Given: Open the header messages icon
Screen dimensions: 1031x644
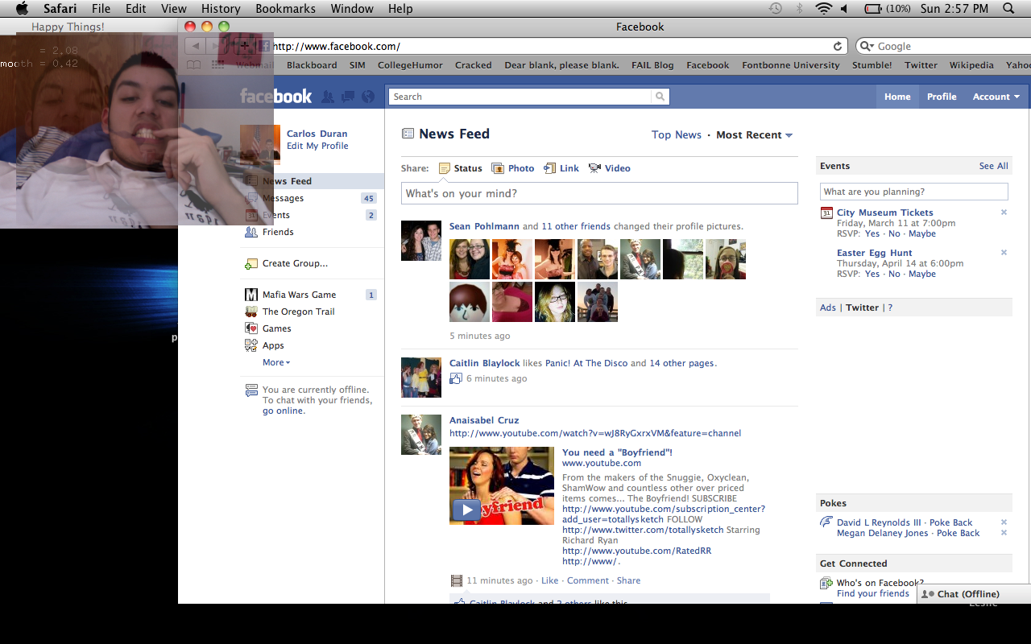Looking at the screenshot, I should pyautogui.click(x=348, y=97).
